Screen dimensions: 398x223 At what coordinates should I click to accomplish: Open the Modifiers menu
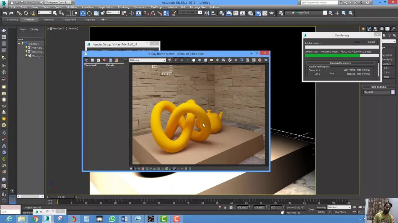point(72,7)
